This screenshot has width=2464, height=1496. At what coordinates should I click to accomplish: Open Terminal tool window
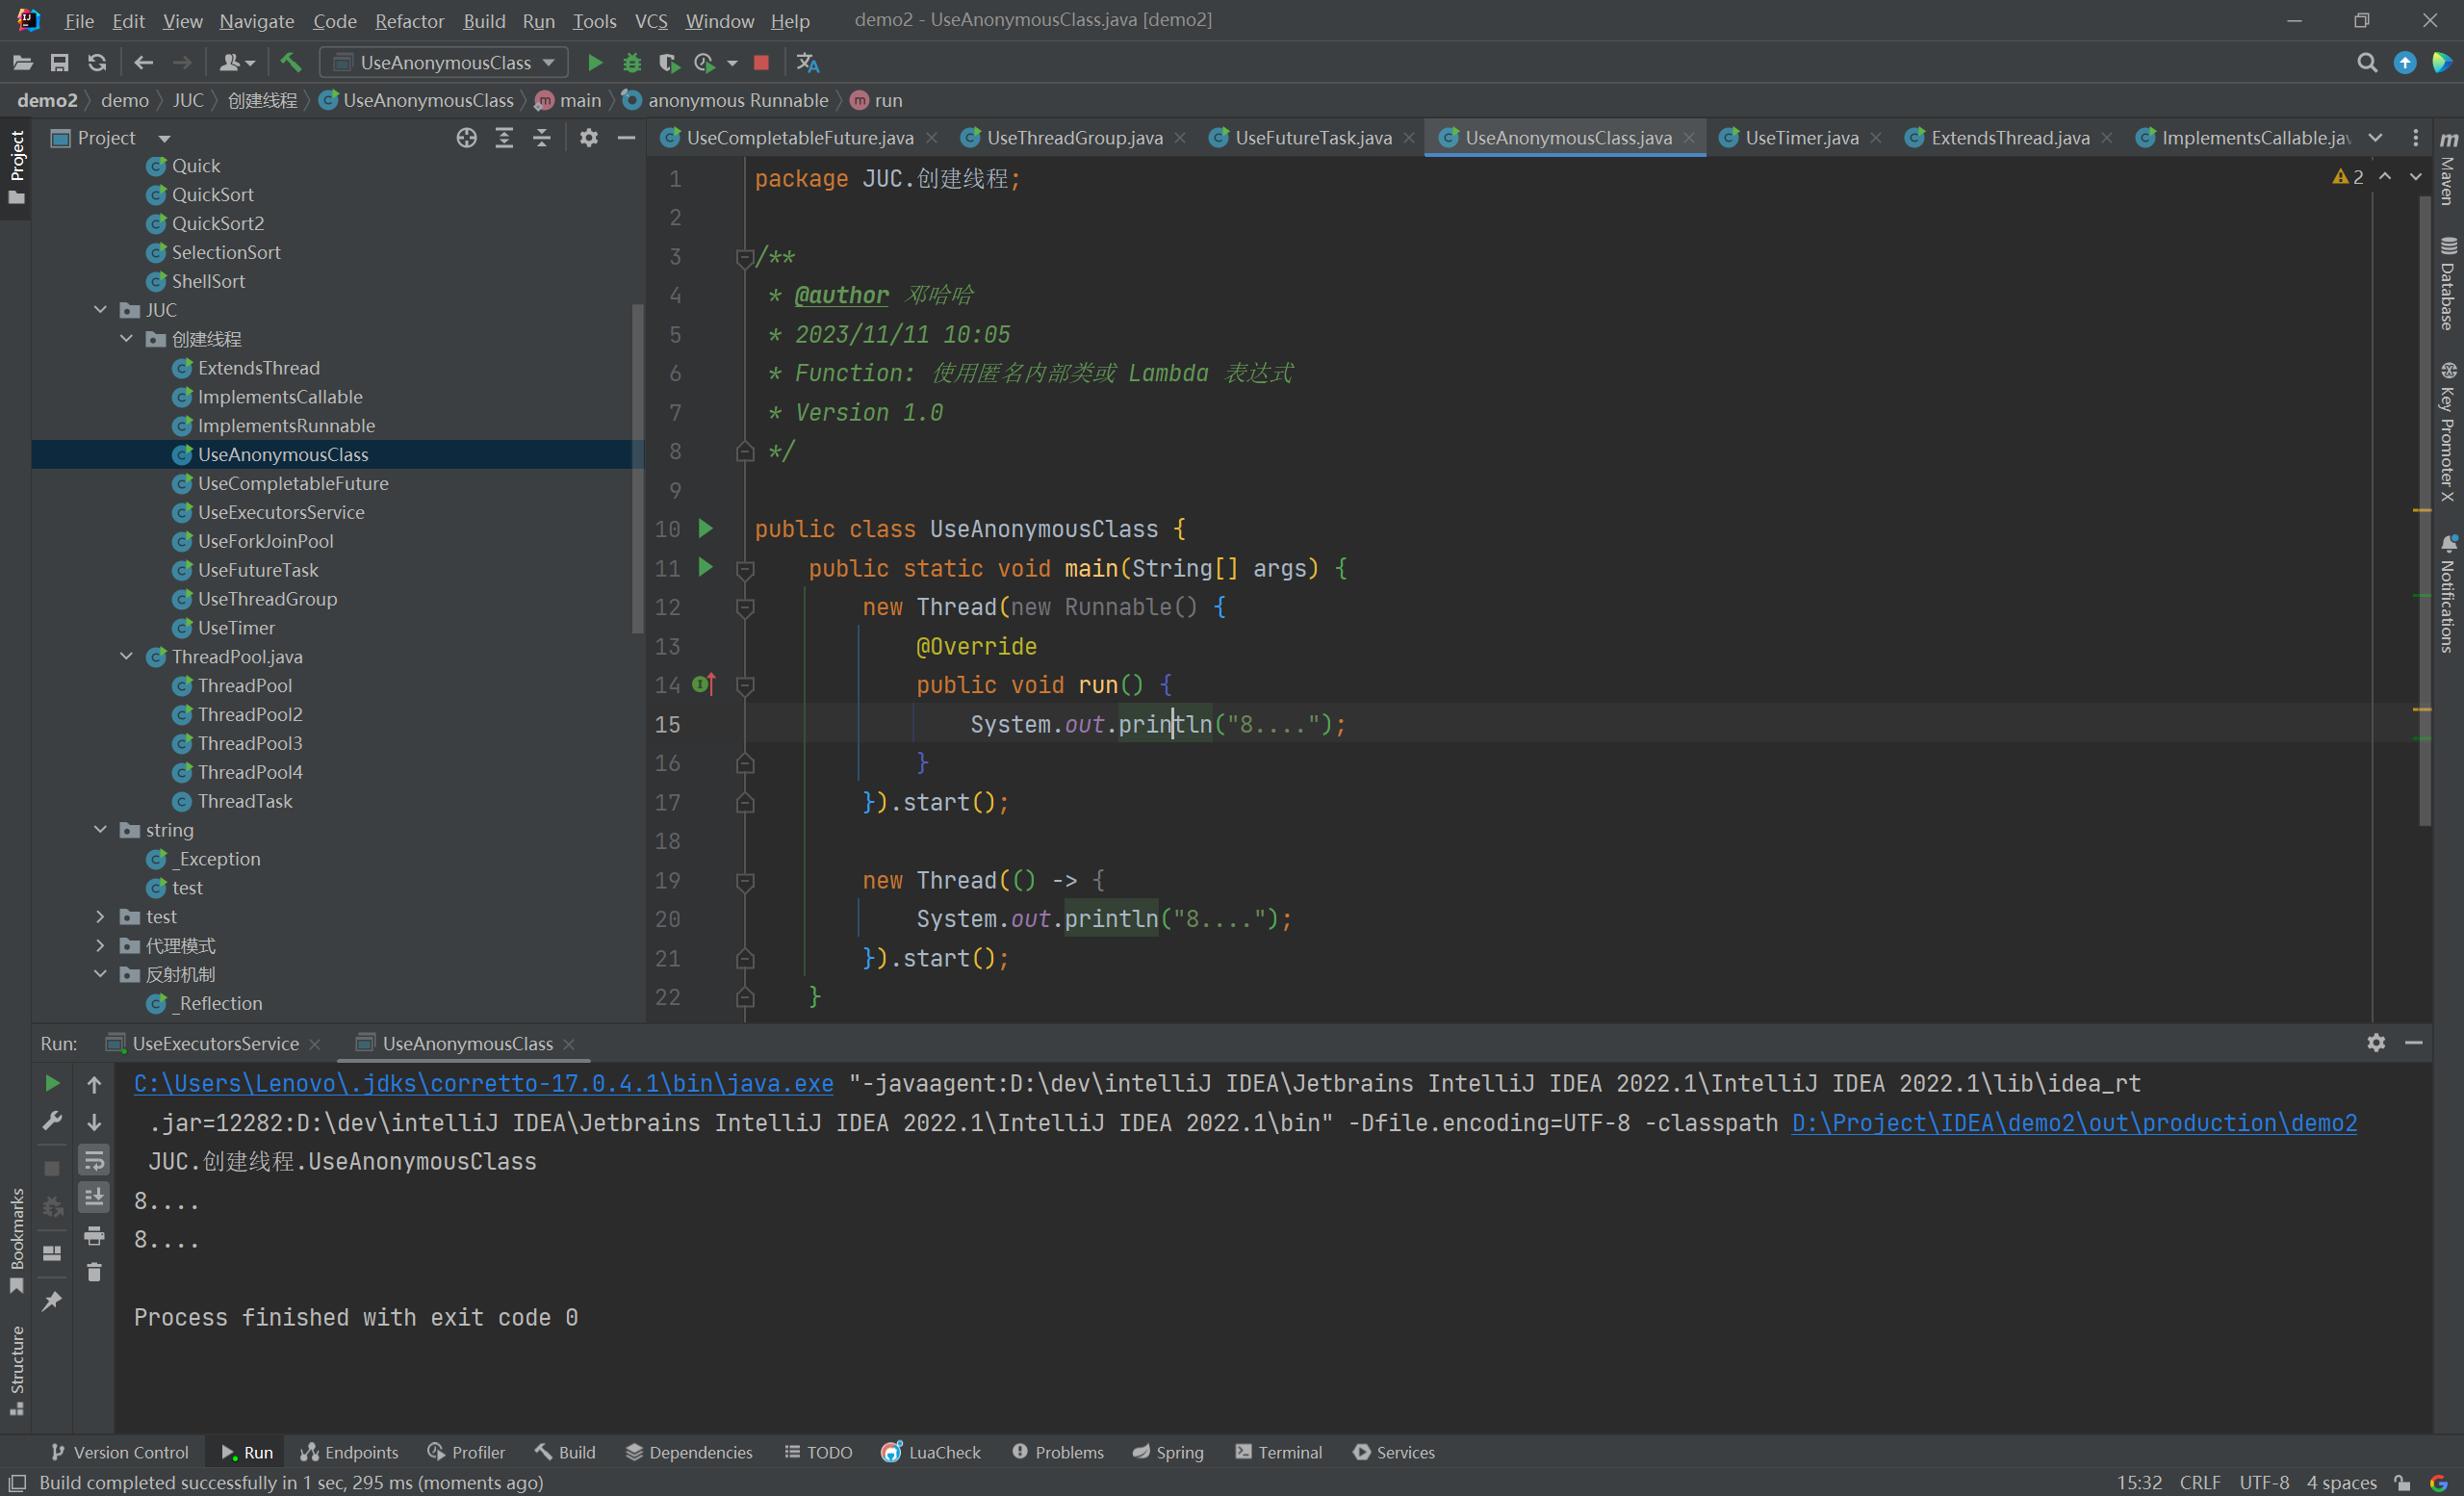[1279, 1452]
